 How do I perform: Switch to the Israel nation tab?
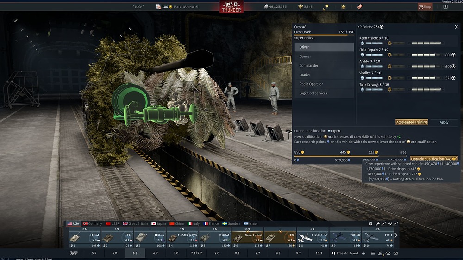tap(250, 223)
